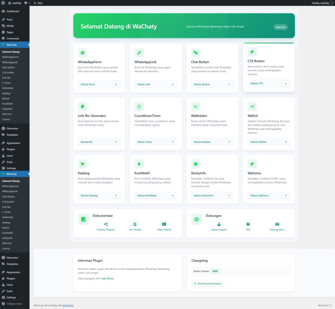
Task: Open the Video Tutorial link
Action: (164, 227)
